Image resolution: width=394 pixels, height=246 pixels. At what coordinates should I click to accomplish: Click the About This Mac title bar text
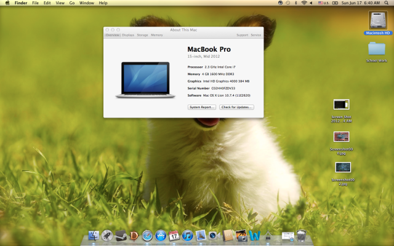183,30
